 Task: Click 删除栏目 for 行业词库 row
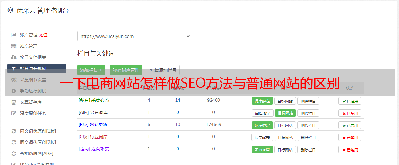coord(308,137)
